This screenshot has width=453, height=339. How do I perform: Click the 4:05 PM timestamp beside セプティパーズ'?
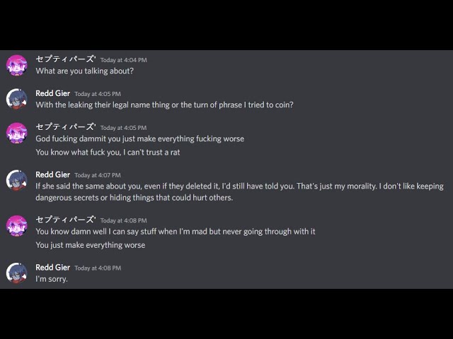[x=123, y=128]
